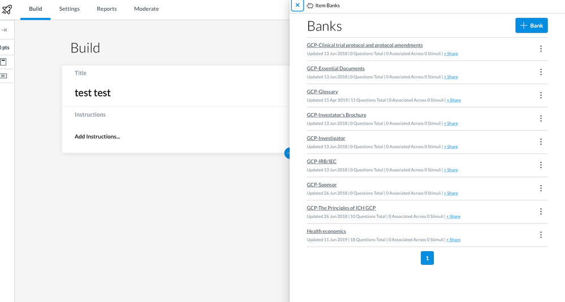This screenshot has height=302, width=565.
Task: Click the test test title field
Action: (93, 93)
